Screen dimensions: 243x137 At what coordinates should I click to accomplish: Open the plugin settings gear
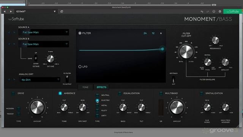point(220,11)
